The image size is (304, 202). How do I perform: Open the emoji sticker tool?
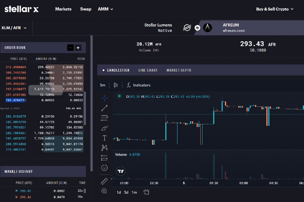(104, 168)
